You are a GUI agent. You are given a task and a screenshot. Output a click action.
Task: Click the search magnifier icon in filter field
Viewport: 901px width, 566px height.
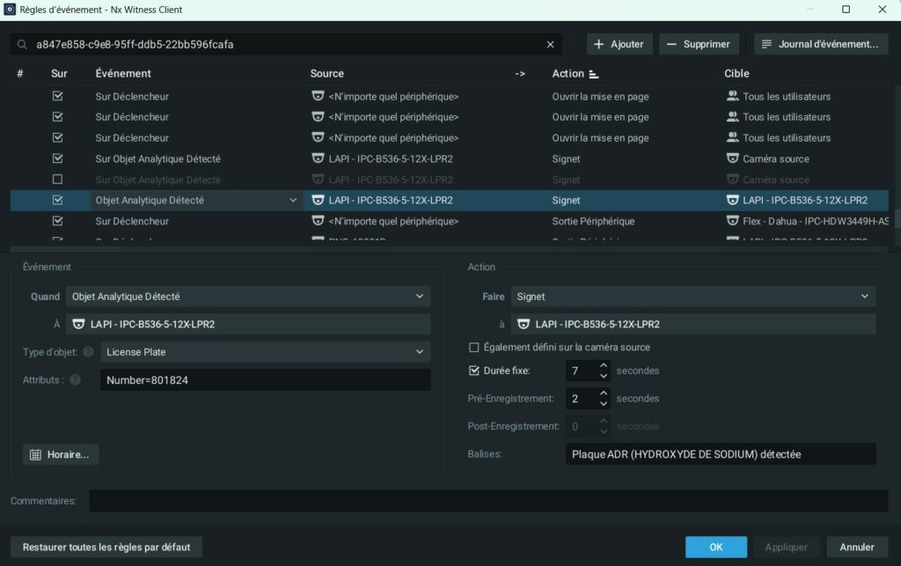(x=23, y=44)
